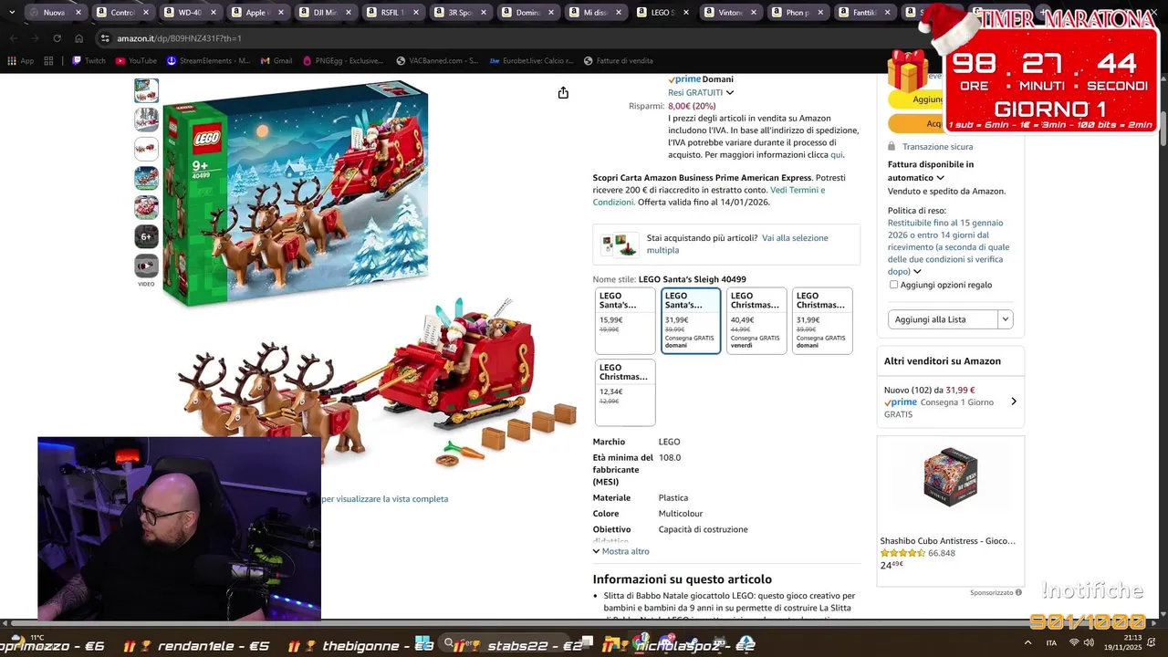Open the VACBanned.com bookmark
Viewport: 1168px width, 657px height.
pyautogui.click(x=437, y=61)
